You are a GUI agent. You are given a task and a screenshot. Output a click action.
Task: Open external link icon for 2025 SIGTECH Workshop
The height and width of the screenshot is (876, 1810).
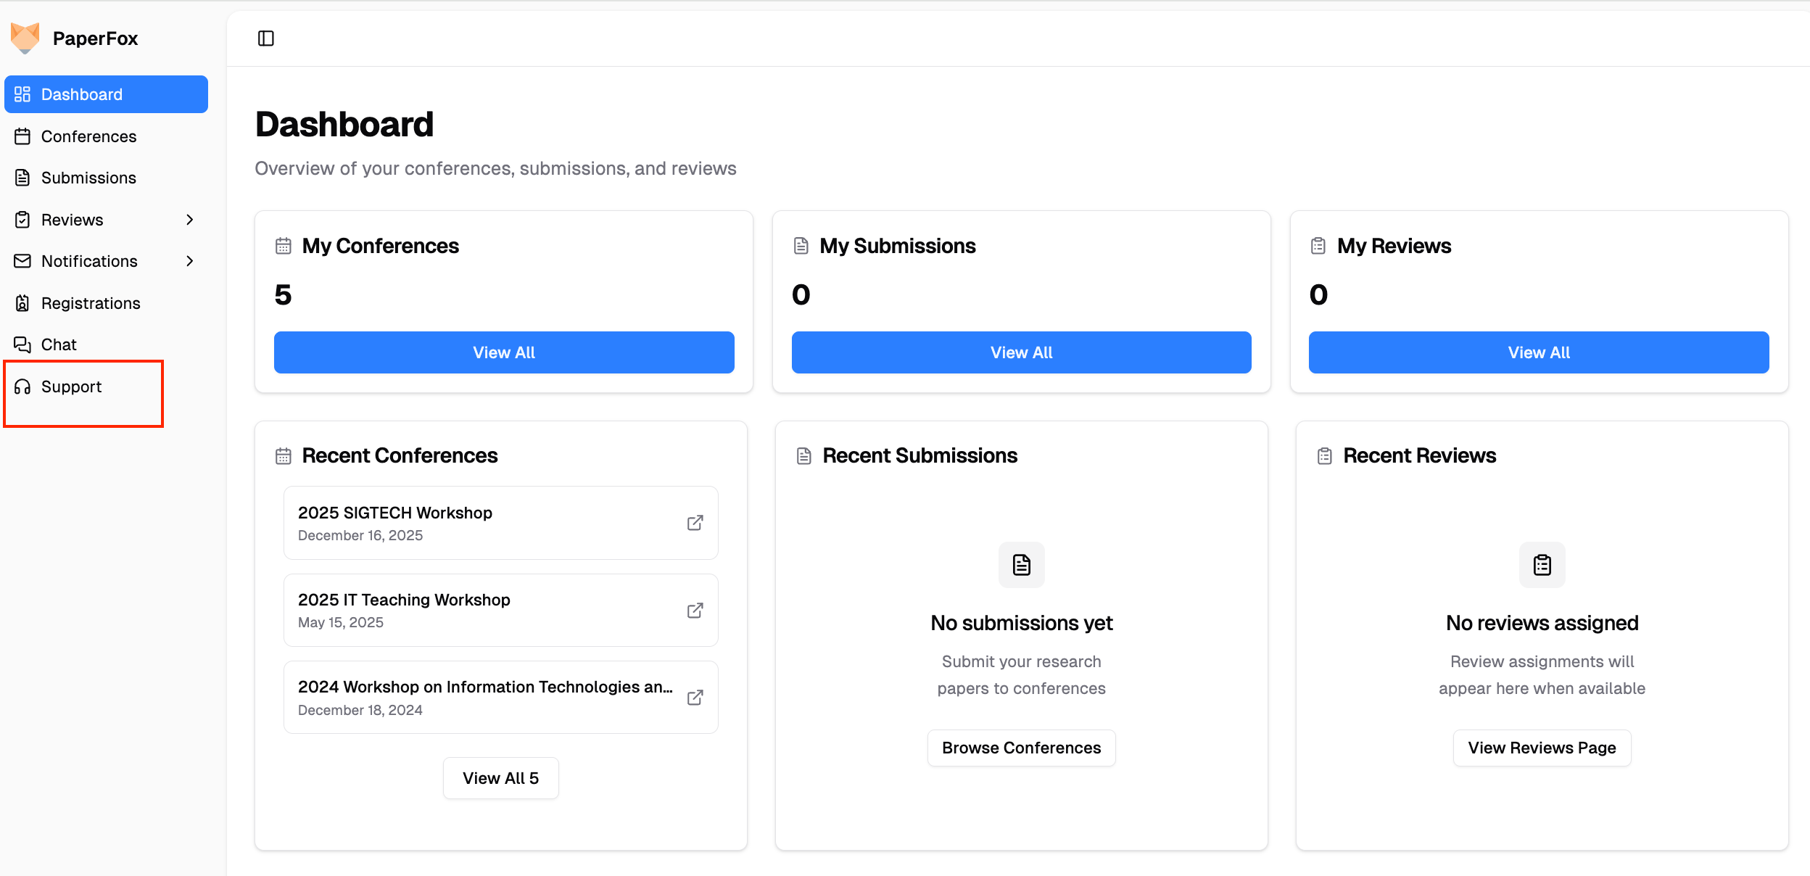(x=695, y=523)
